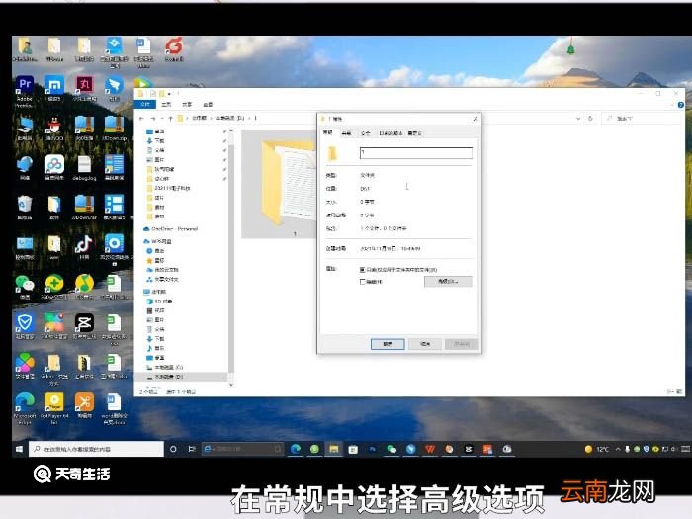Select Local Disk (C:) in navigation pane
The height and width of the screenshot is (519, 692).
[x=168, y=367]
